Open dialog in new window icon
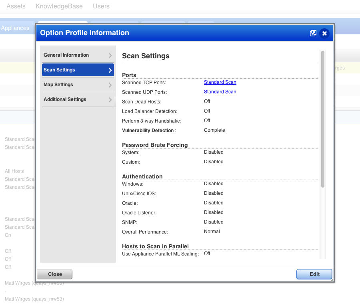 point(313,33)
